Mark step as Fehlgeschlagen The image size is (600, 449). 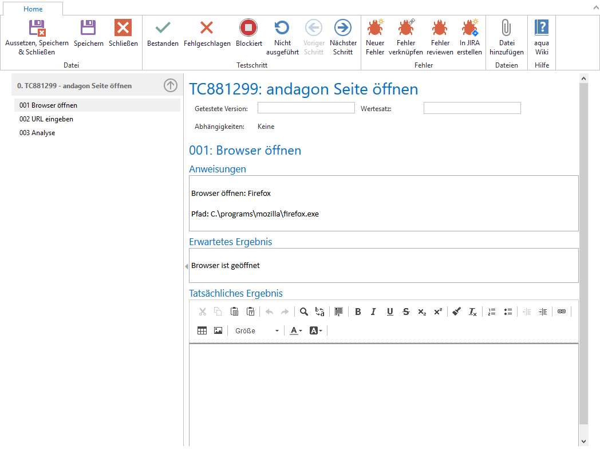(207, 33)
